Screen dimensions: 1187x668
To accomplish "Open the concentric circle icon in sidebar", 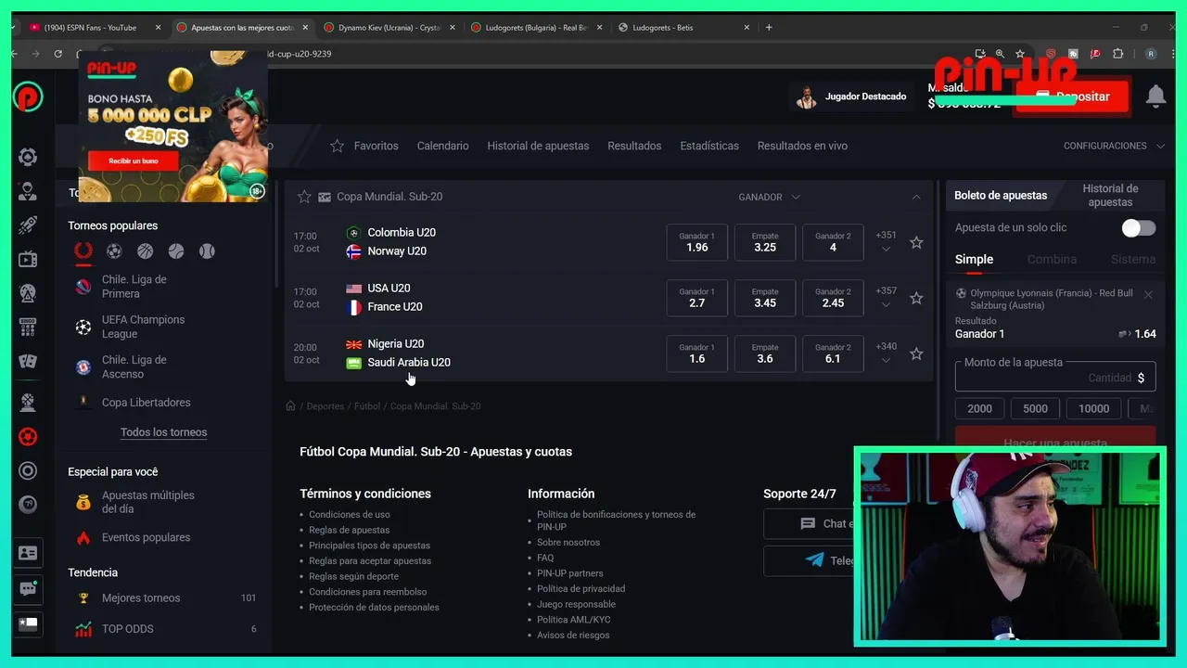I will [x=28, y=470].
